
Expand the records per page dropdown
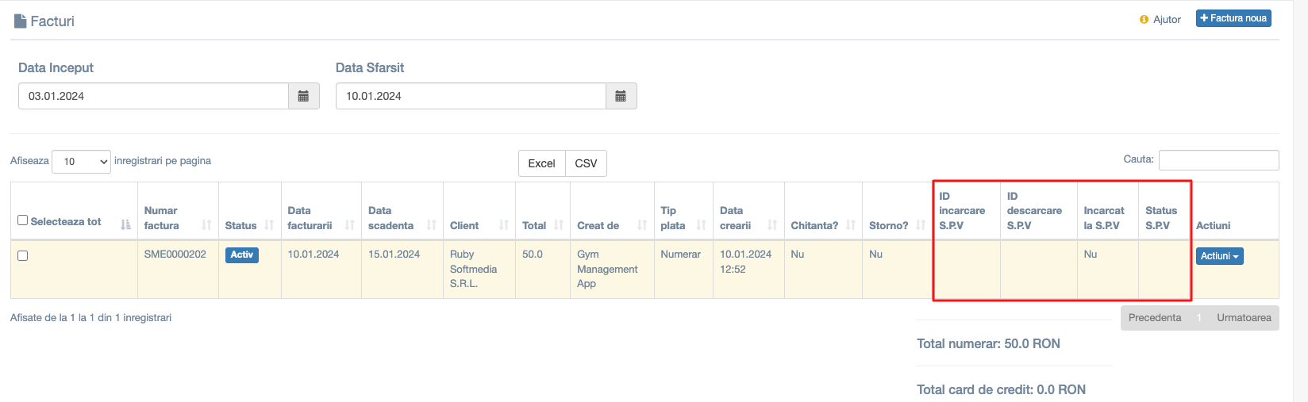81,161
